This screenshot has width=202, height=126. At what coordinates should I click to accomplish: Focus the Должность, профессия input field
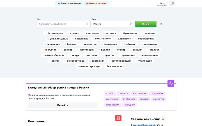tap(64, 24)
